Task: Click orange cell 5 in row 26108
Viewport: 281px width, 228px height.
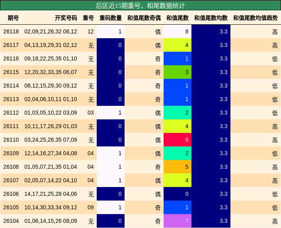Action: click(x=178, y=167)
